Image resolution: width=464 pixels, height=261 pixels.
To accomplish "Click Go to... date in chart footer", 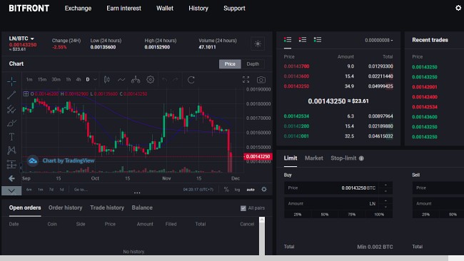I will coord(81,190).
